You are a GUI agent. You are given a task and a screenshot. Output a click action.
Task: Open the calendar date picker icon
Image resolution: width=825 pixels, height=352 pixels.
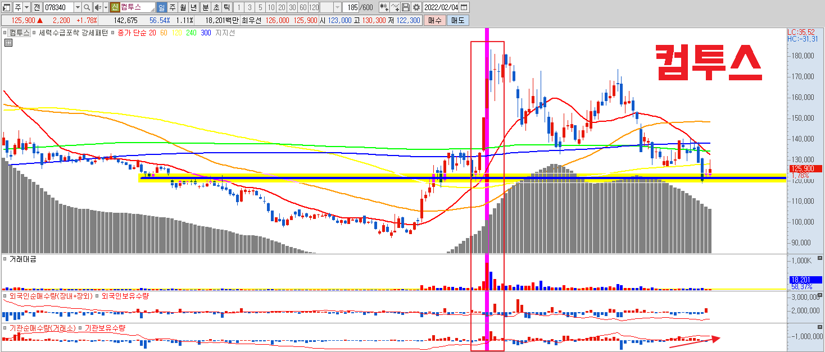tap(464, 7)
